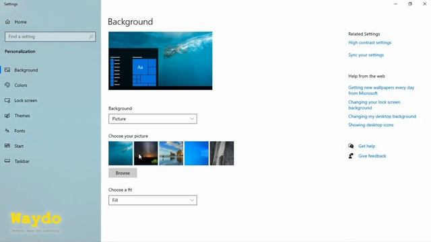
Task: Click the search magnifier icon
Action: tap(91, 36)
